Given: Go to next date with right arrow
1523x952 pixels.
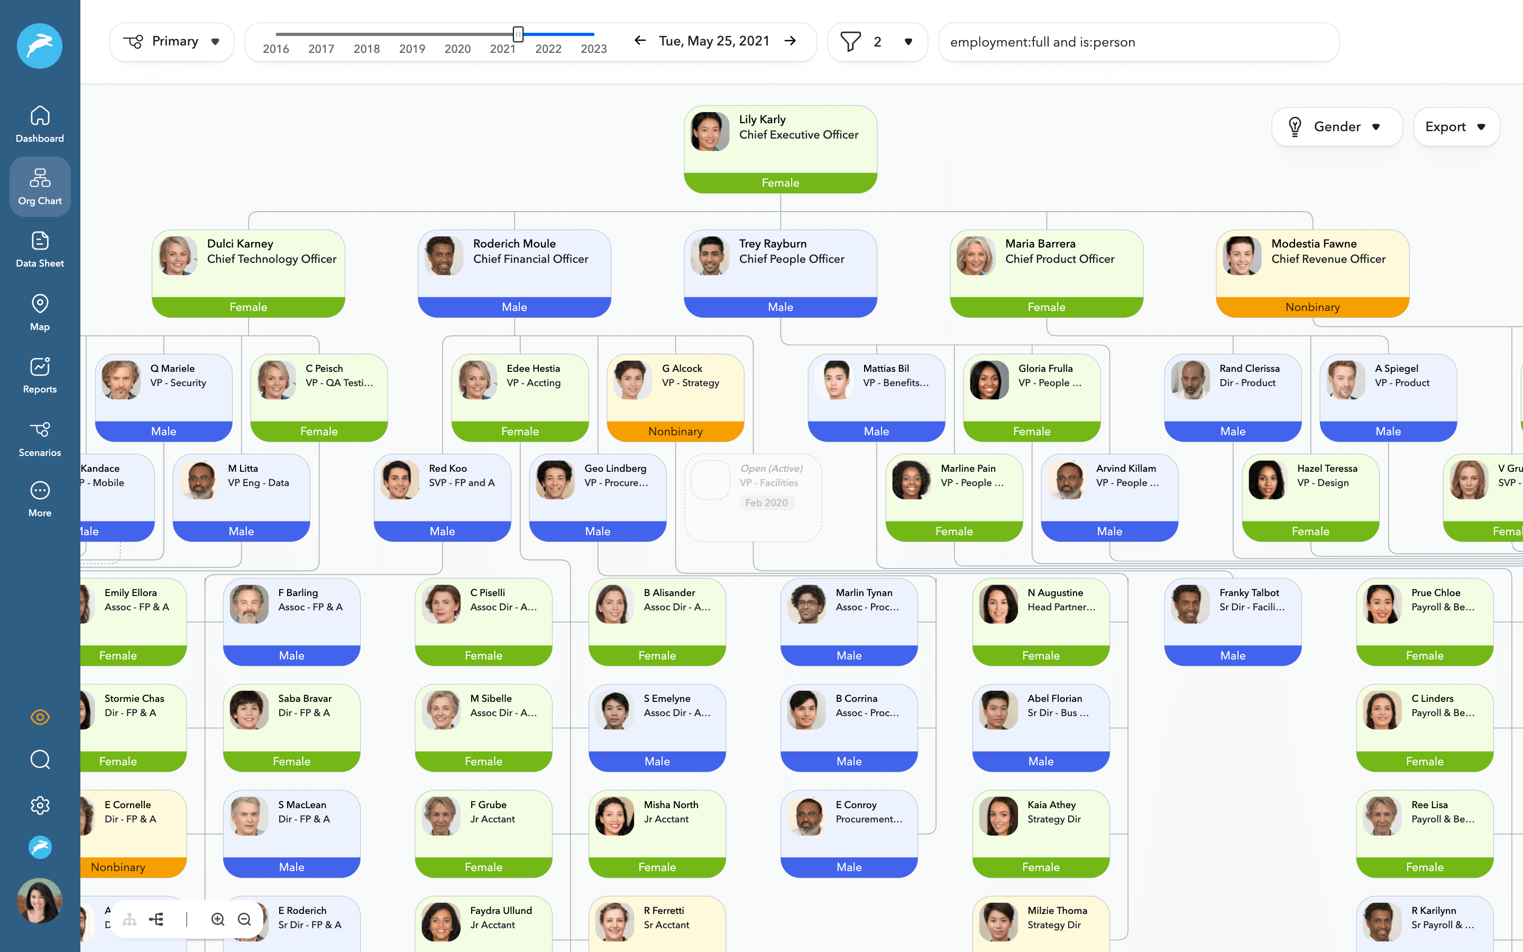Looking at the screenshot, I should pyautogui.click(x=791, y=41).
